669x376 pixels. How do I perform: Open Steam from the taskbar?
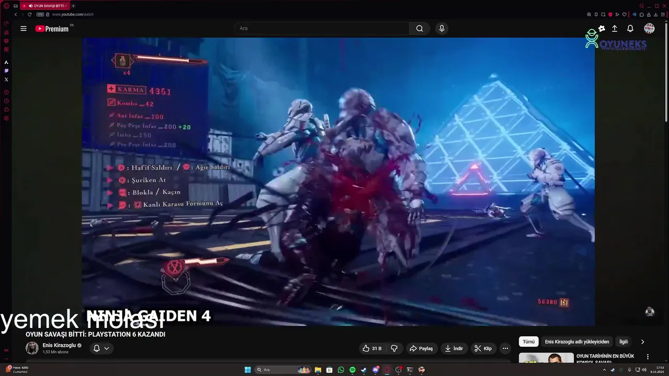pos(364,370)
